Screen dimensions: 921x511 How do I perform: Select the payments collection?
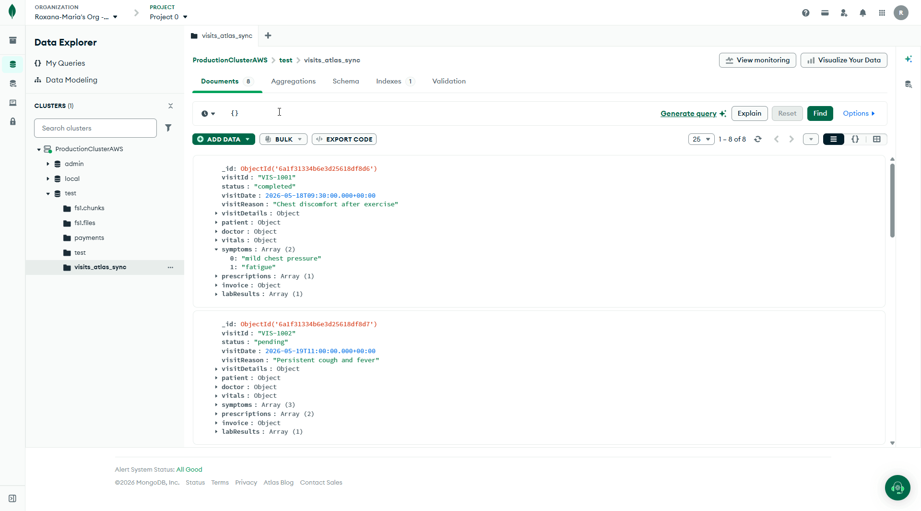(89, 238)
